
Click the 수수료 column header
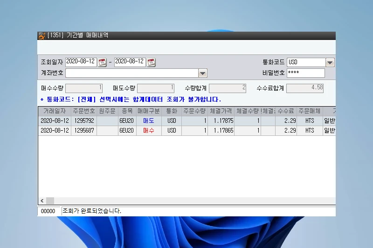pyautogui.click(x=286, y=111)
